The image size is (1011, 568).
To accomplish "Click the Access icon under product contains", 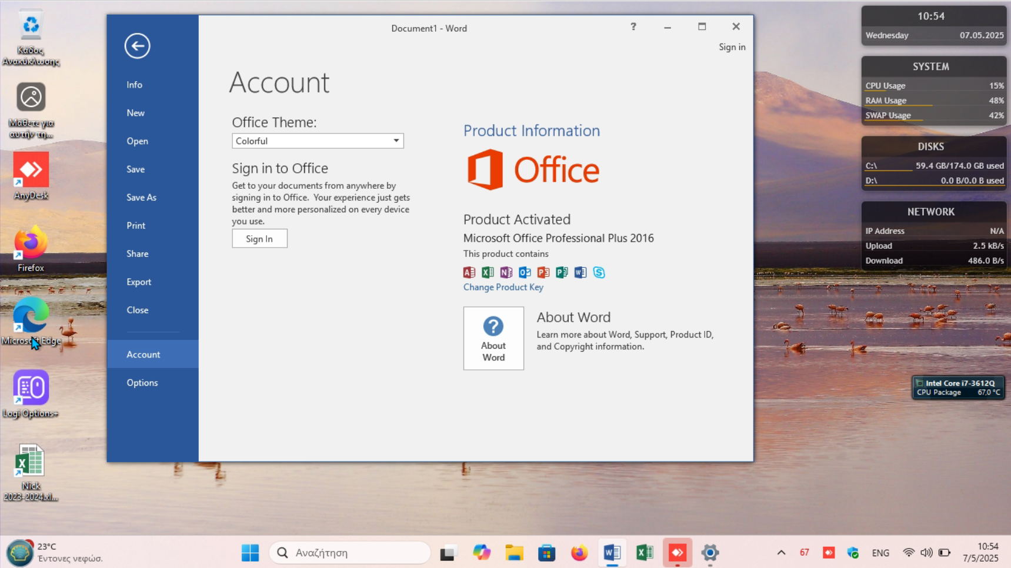I will tap(469, 272).
